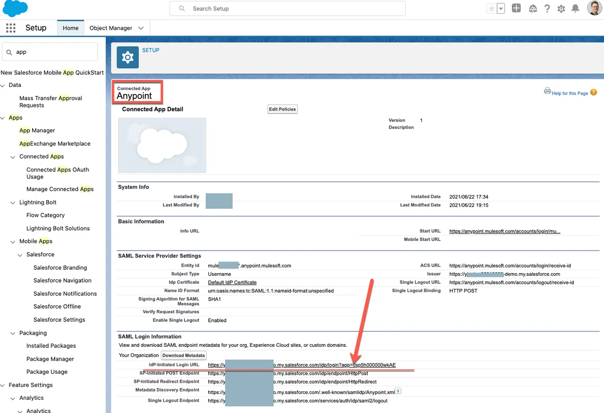
Task: Open Salesforce Settings in the sidebar
Action: (59, 319)
